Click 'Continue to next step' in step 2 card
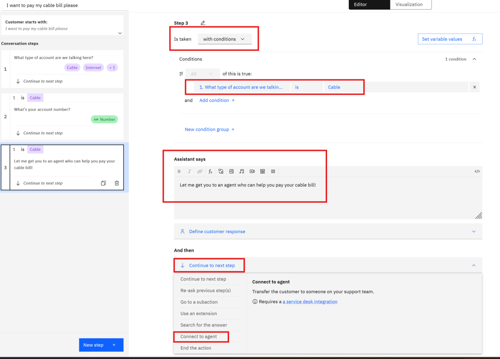The height and width of the screenshot is (359, 500). (39, 133)
